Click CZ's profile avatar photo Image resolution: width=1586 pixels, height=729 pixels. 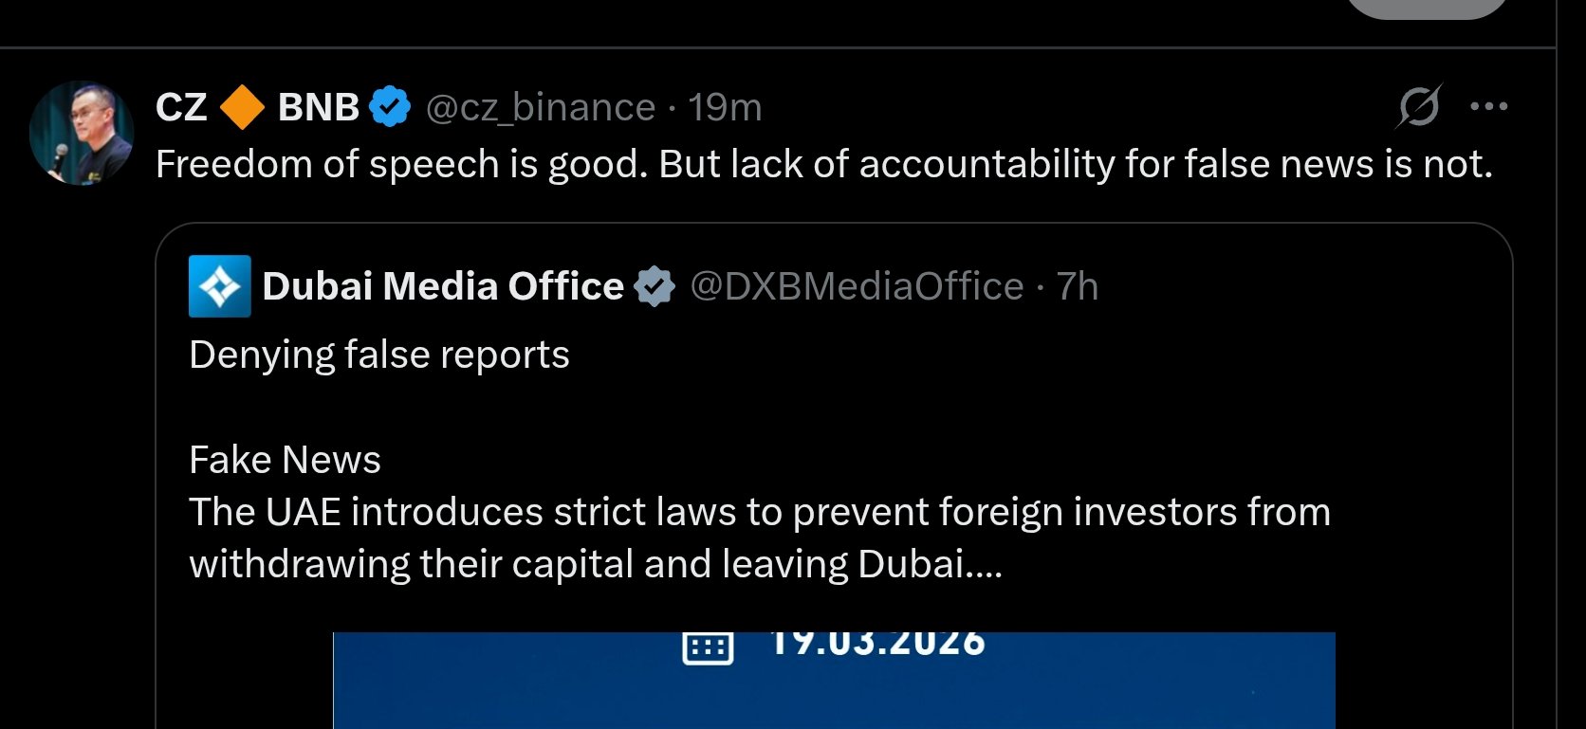[82, 133]
